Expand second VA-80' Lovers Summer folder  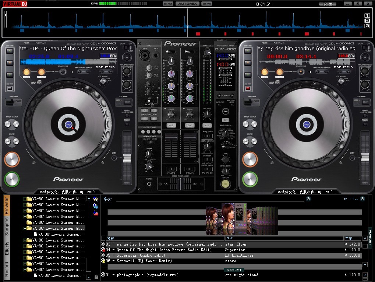point(25,205)
